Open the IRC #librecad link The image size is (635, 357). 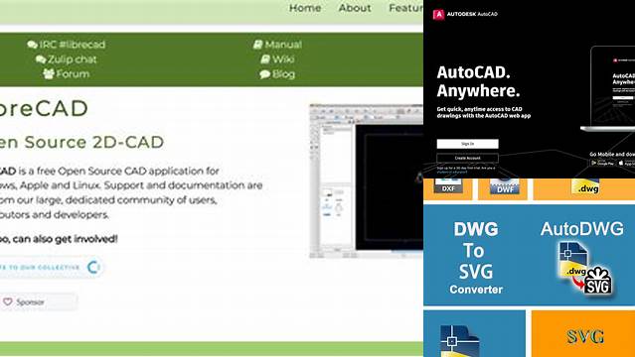coord(73,45)
